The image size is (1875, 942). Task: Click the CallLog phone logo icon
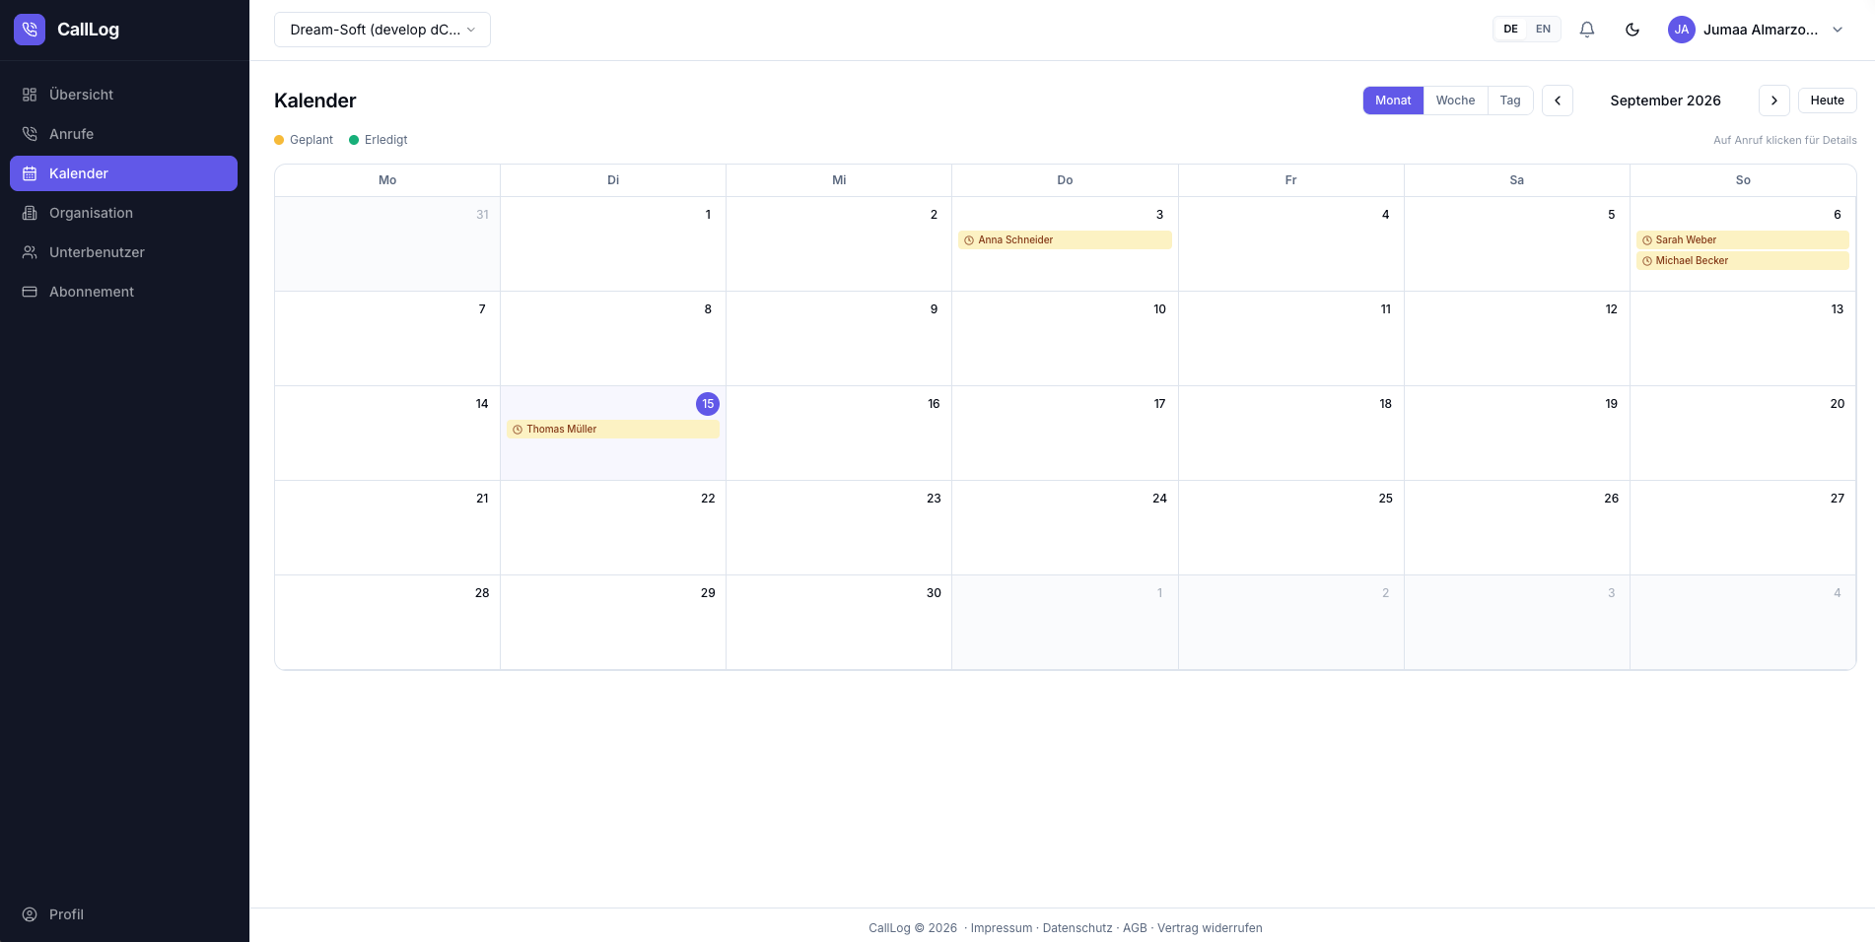pyautogui.click(x=30, y=30)
